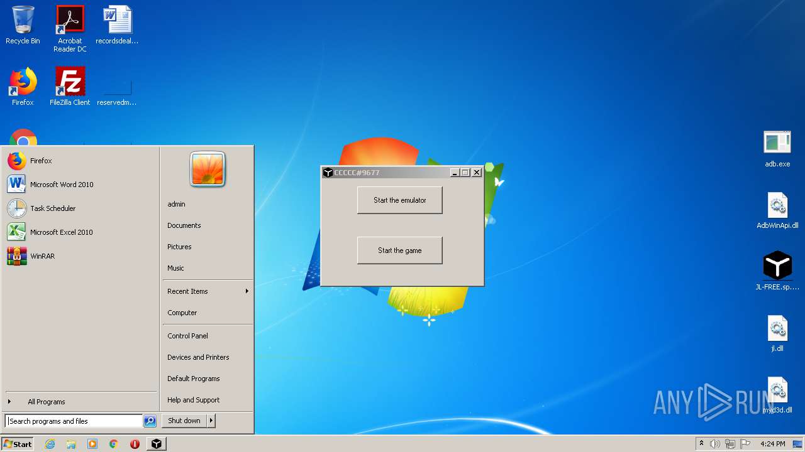Click the Start button on taskbar
The height and width of the screenshot is (452, 805).
[18, 444]
